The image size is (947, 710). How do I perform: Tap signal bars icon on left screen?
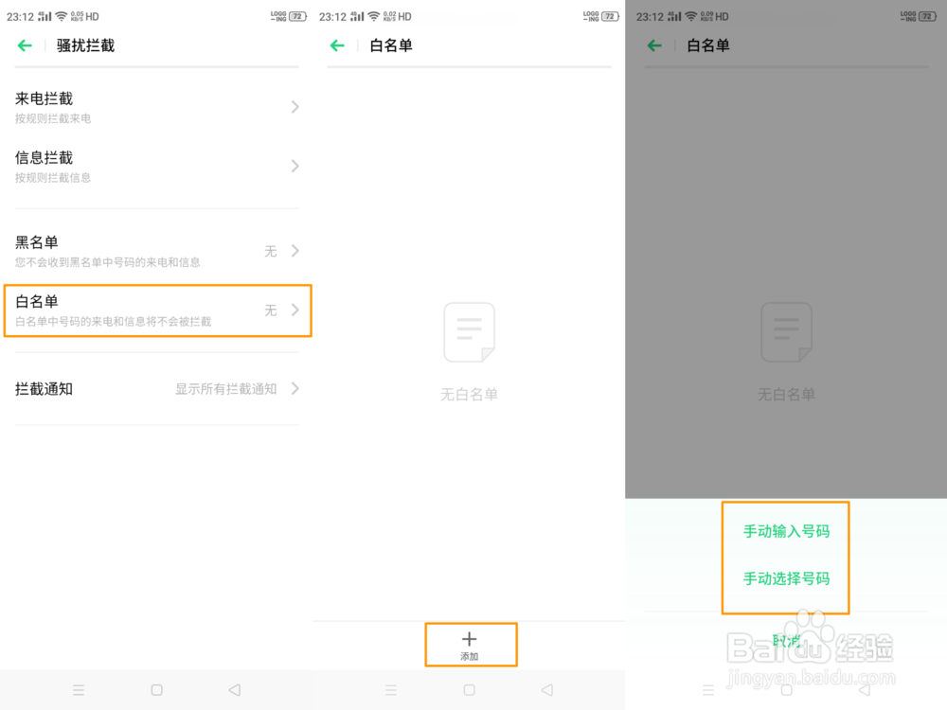tap(45, 16)
